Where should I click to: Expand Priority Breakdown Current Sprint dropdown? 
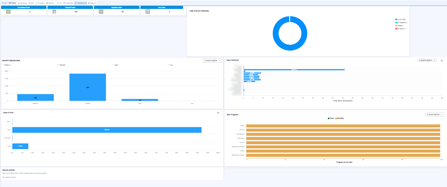coord(212,61)
